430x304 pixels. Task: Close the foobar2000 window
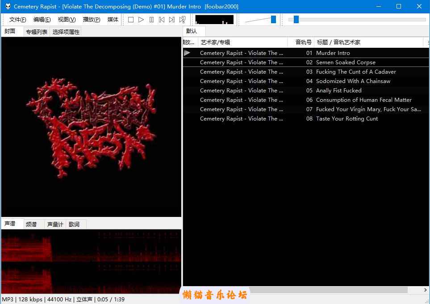click(419, 6)
